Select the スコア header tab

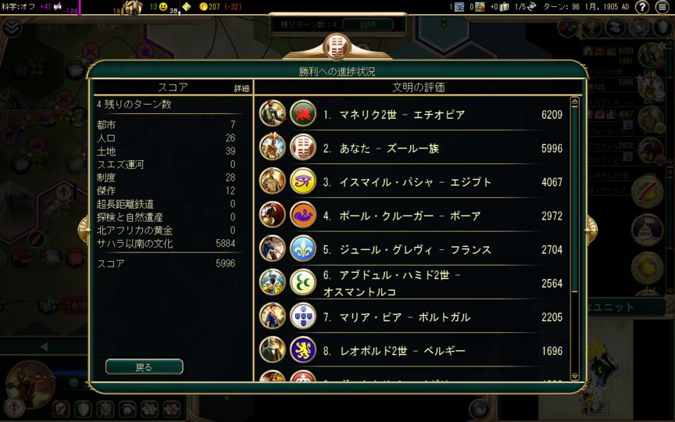(x=173, y=88)
